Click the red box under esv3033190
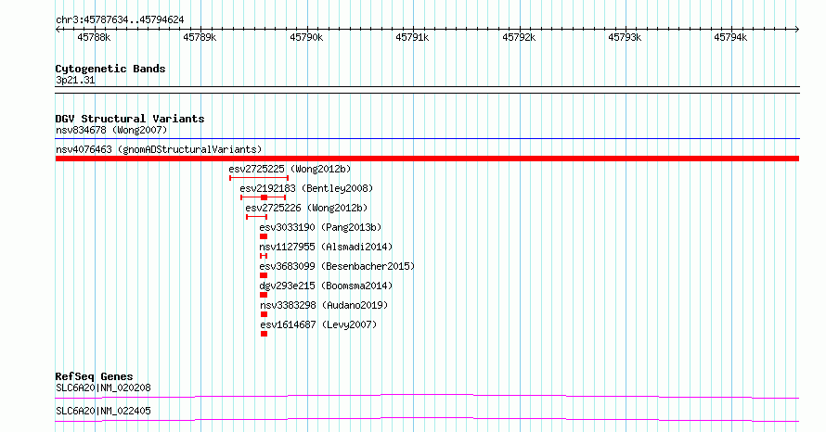The height and width of the screenshot is (432, 826). tap(264, 236)
